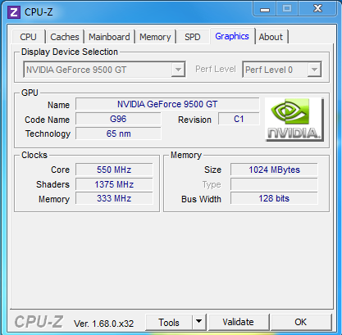Click the Display Device Selection group label

[70, 52]
